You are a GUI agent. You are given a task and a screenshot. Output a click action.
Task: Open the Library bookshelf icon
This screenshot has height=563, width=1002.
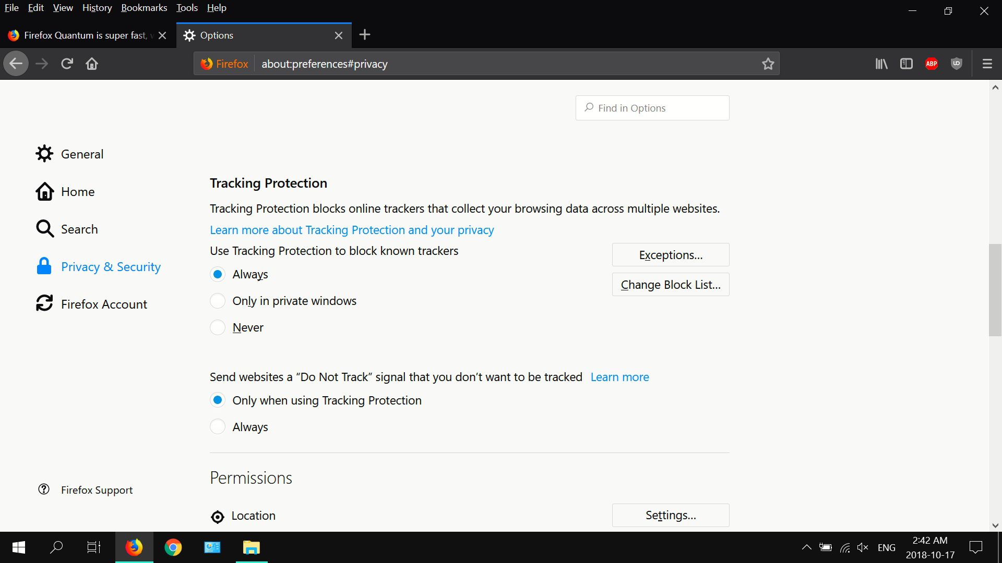pyautogui.click(x=881, y=64)
